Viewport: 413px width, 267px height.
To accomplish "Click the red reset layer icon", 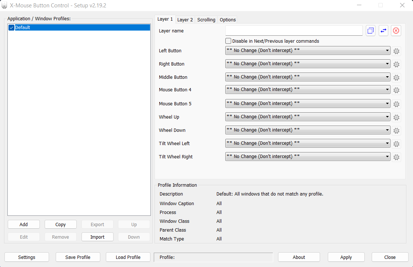I will [x=396, y=31].
